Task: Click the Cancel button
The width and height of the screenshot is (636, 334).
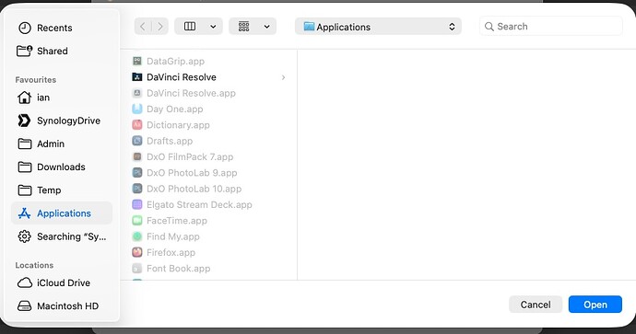Action: click(x=536, y=305)
